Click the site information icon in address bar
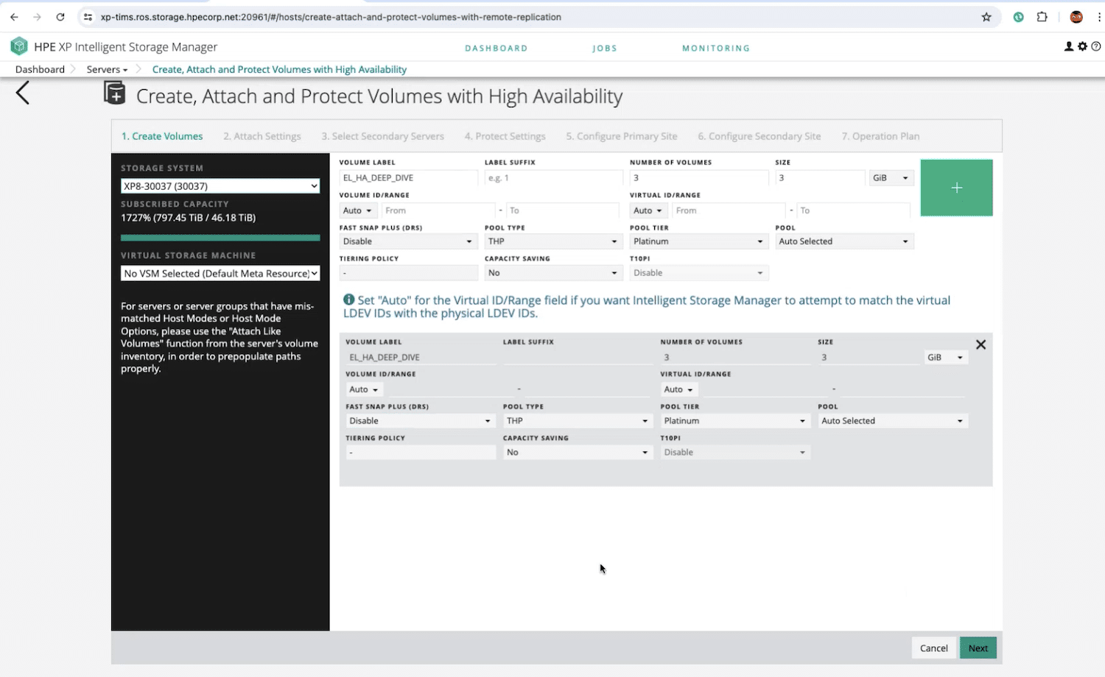Screen dimensions: 1105x677 pyautogui.click(x=88, y=17)
